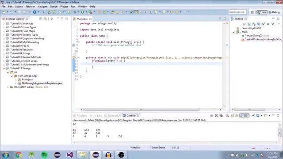Click the Quick Access search field

237,12
